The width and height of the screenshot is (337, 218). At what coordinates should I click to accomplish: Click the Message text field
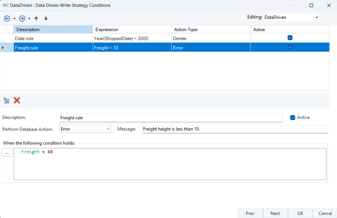point(235,129)
